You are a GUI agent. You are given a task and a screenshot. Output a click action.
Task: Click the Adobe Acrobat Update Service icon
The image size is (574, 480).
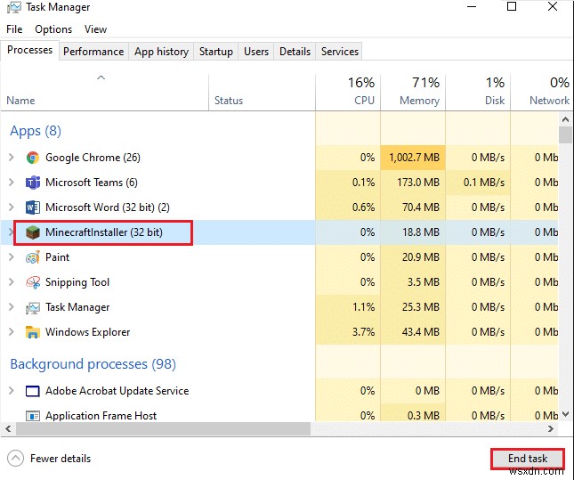[x=33, y=391]
